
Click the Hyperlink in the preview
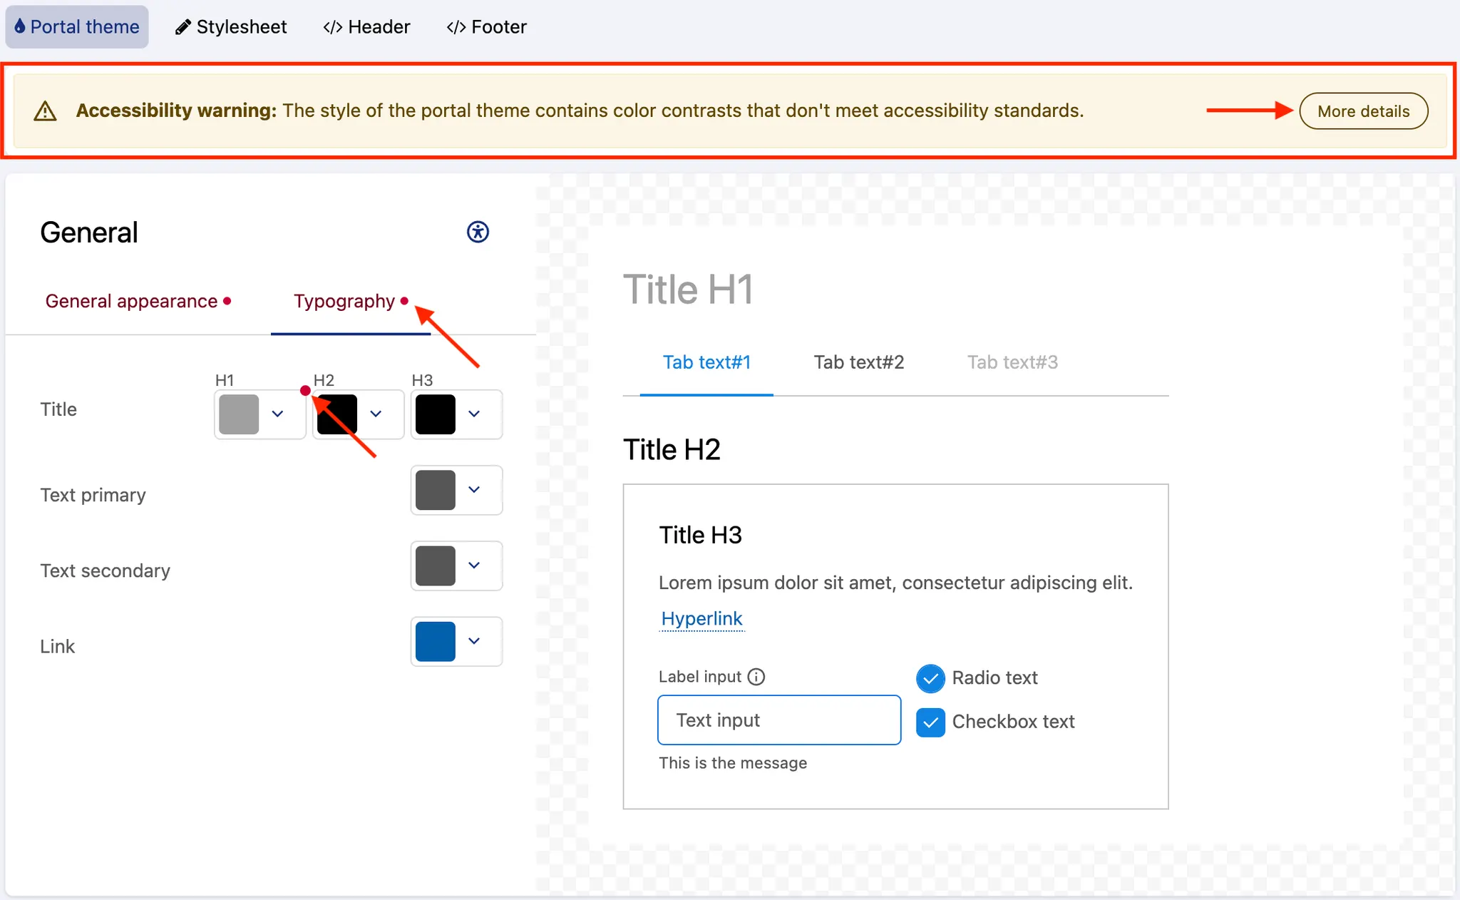point(701,618)
